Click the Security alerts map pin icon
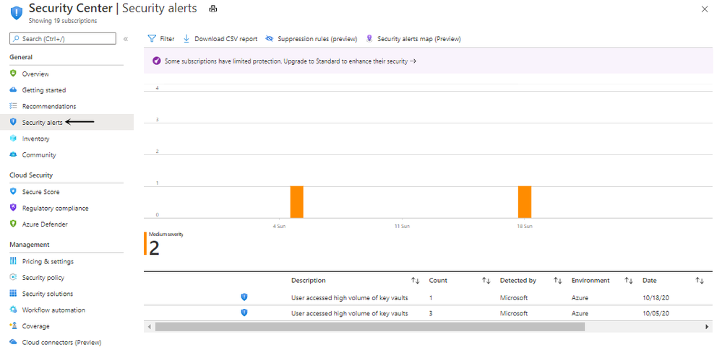The width and height of the screenshot is (722, 350). [x=369, y=39]
